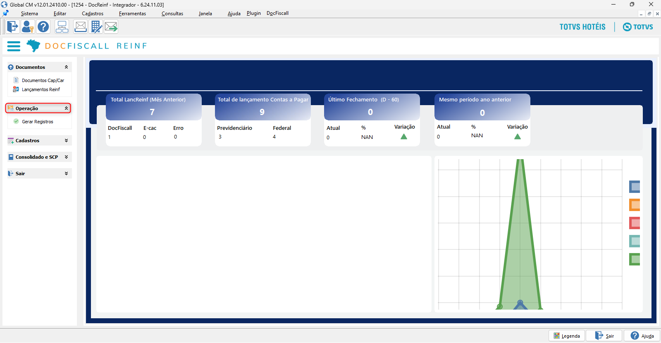Open the Sistema menu
This screenshot has width=661, height=343.
coord(29,14)
